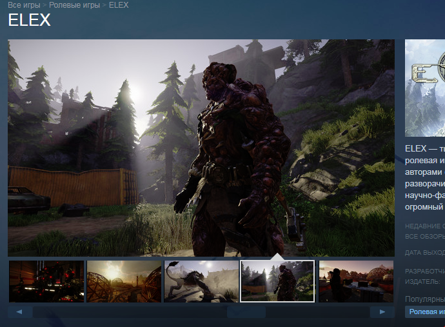Click the 'ДАТА ВЫХОДА' label
445x327 pixels.
pos(425,253)
